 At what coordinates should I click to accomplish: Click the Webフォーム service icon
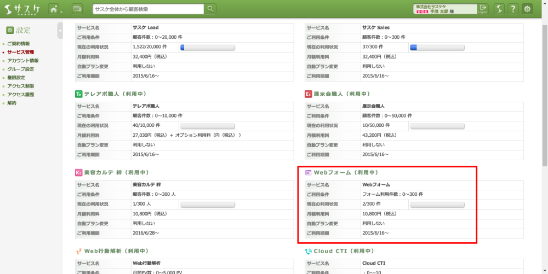pyautogui.click(x=308, y=173)
